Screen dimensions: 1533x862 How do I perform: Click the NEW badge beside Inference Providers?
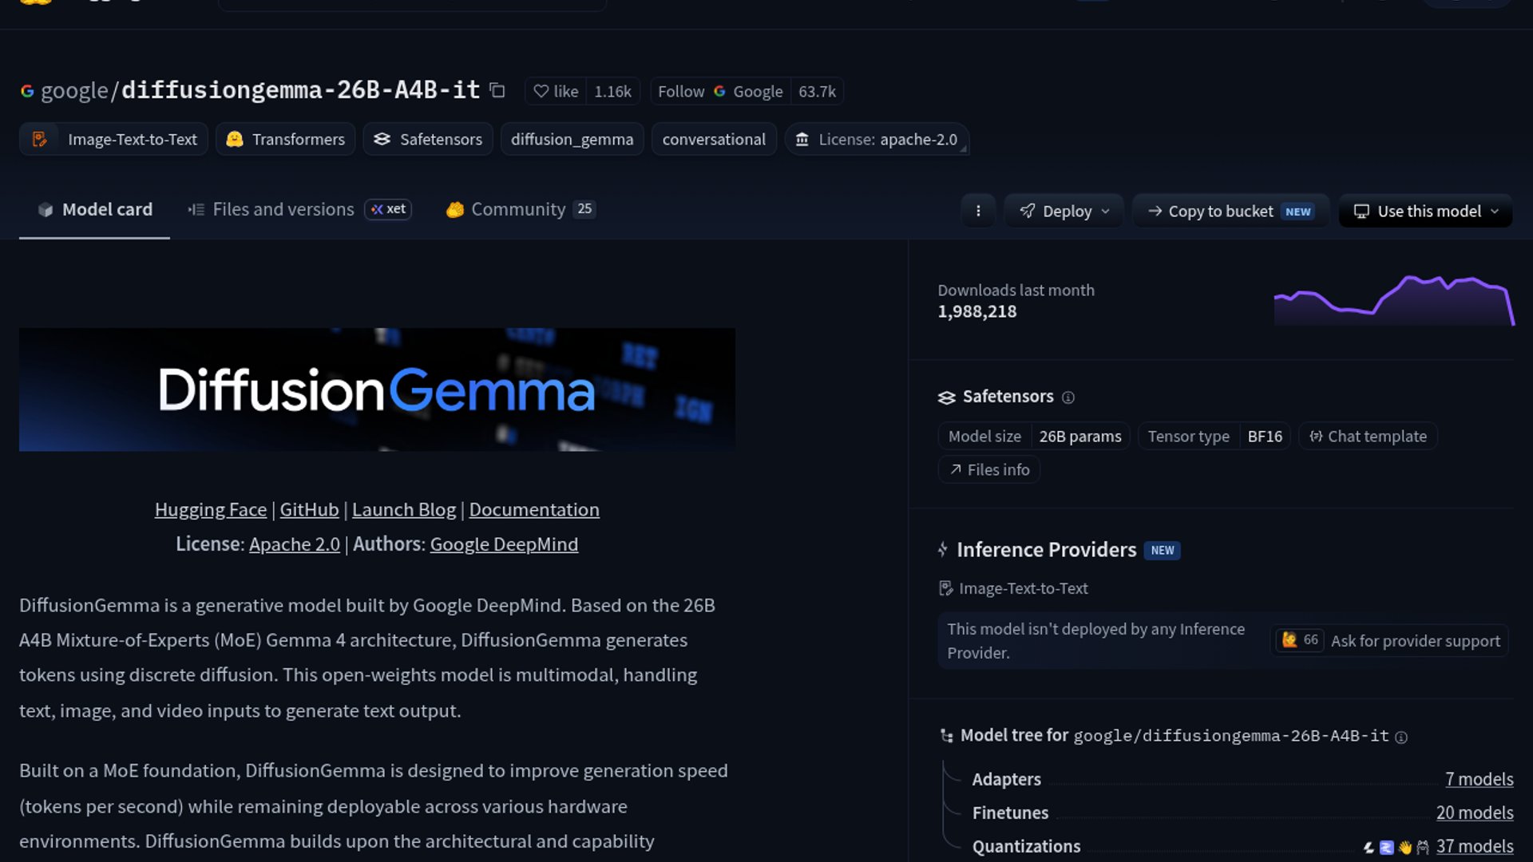(x=1163, y=550)
